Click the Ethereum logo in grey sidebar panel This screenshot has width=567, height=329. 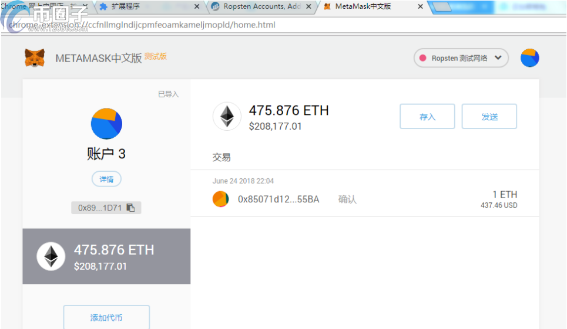(x=51, y=256)
